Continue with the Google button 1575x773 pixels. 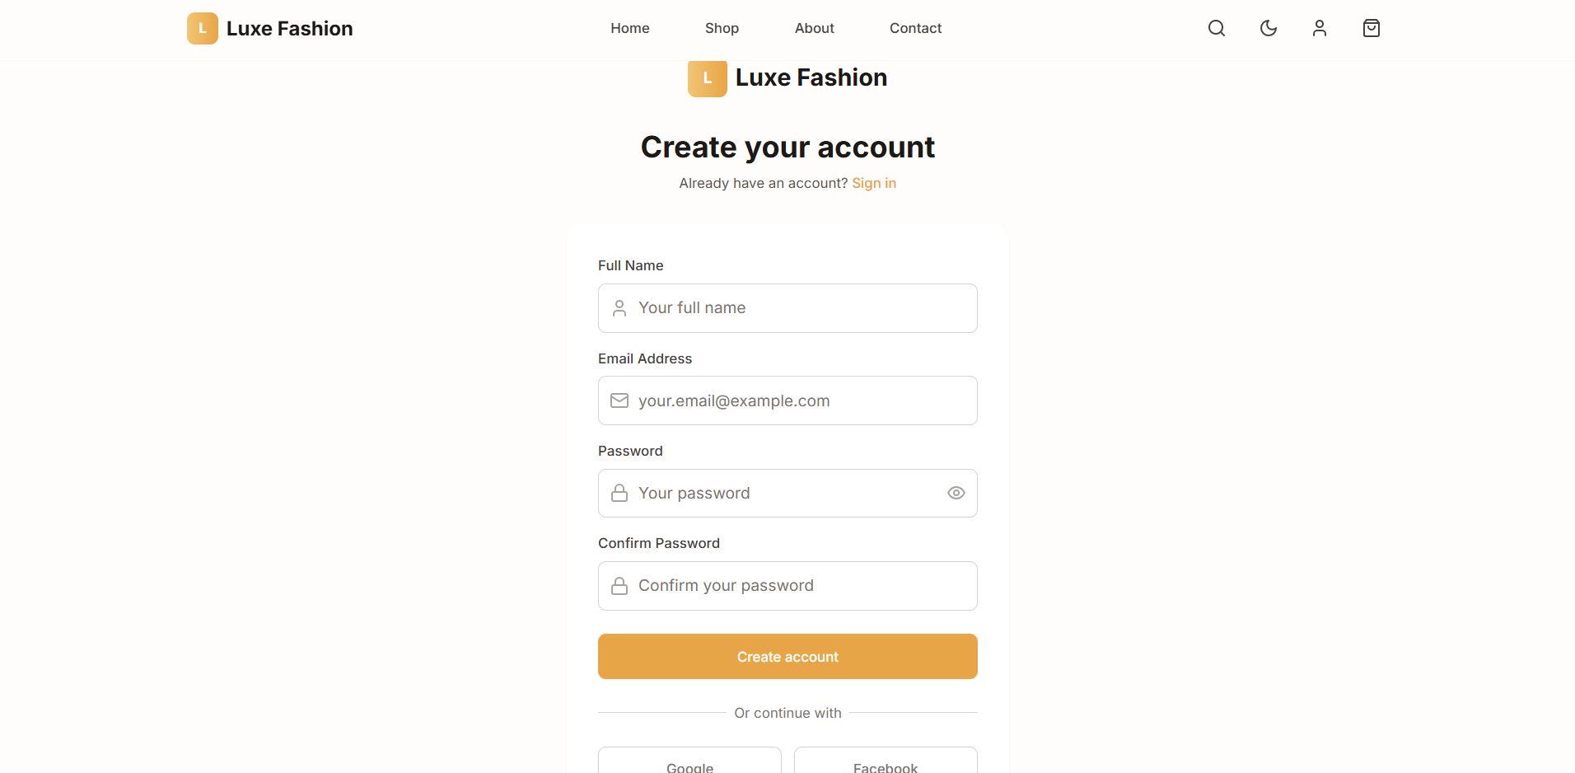(x=689, y=762)
